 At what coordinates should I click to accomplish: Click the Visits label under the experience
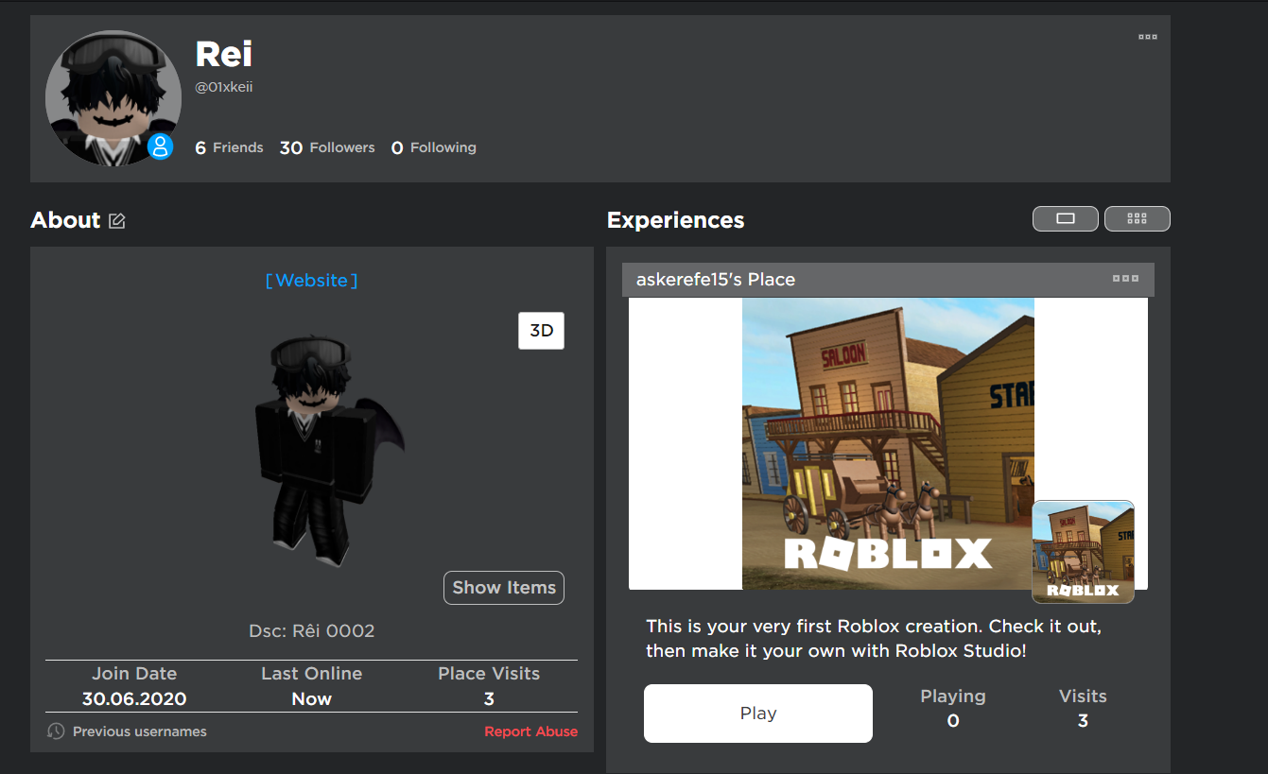(1083, 697)
